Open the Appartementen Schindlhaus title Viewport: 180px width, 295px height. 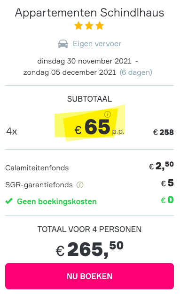90,13
